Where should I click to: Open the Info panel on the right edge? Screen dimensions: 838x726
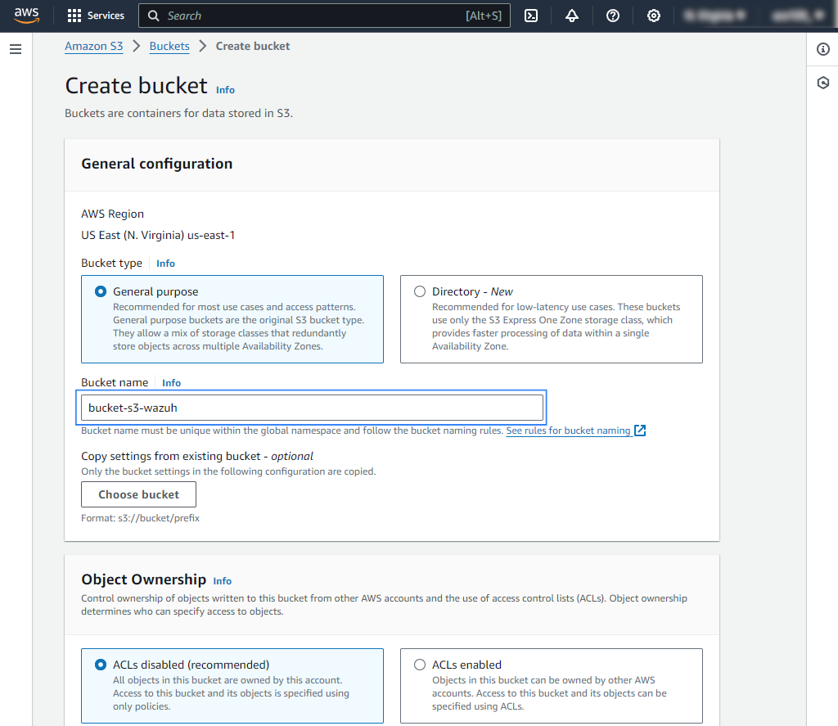822,49
